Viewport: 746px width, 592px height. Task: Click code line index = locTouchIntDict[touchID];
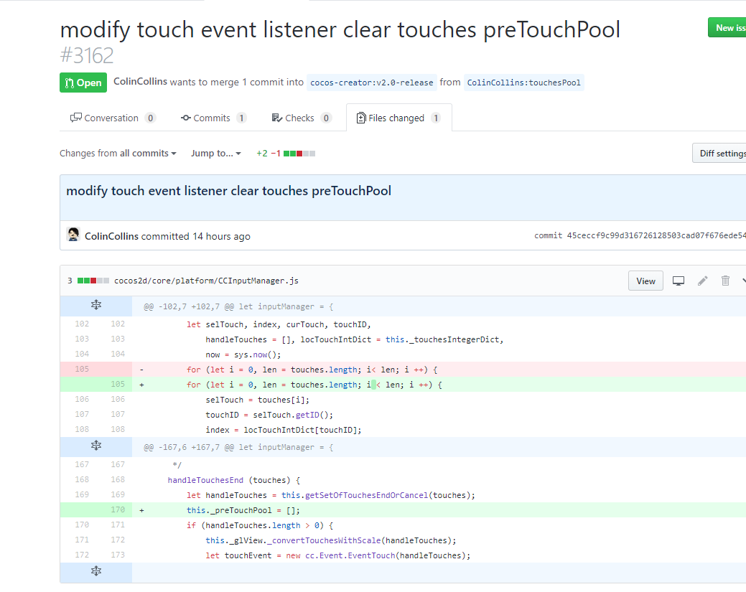[x=284, y=431]
